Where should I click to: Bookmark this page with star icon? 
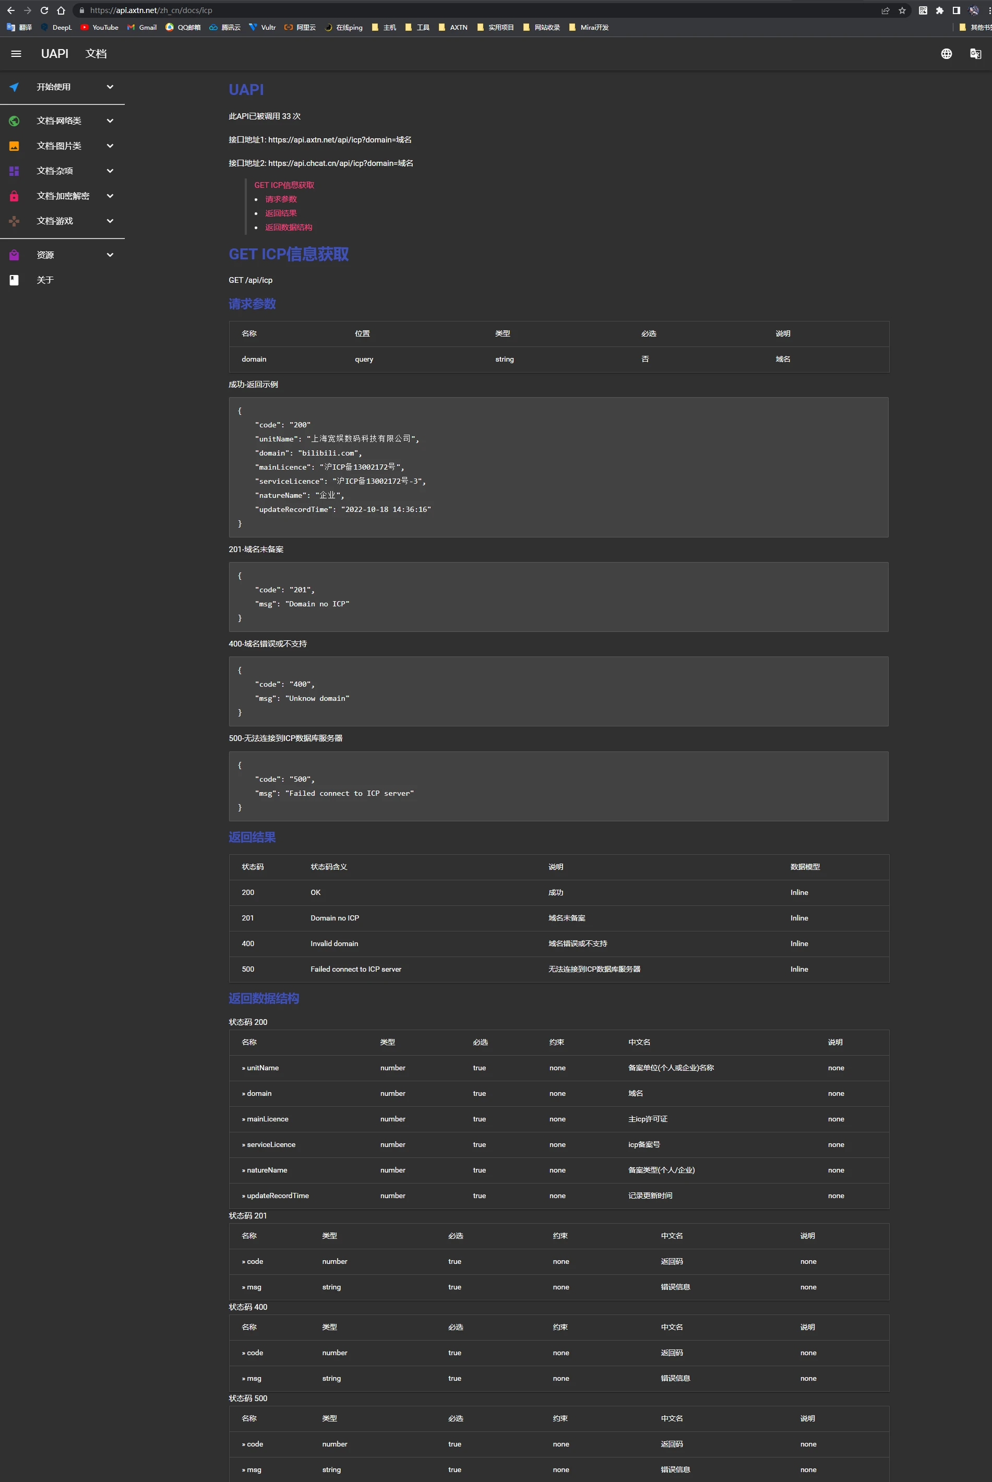(902, 10)
